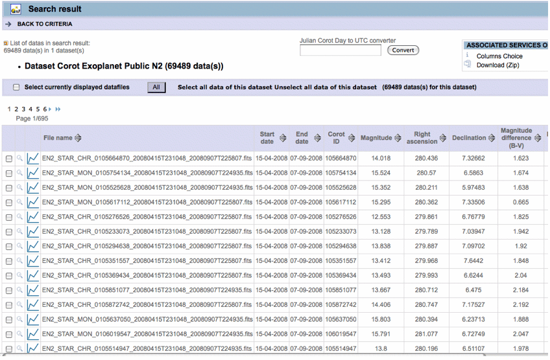Click 'Select all data of this dataset'

(224, 87)
